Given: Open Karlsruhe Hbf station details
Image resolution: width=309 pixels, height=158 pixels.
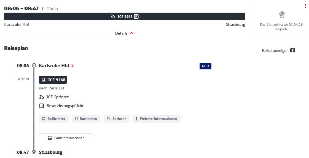Looking at the screenshot, I should [x=56, y=66].
